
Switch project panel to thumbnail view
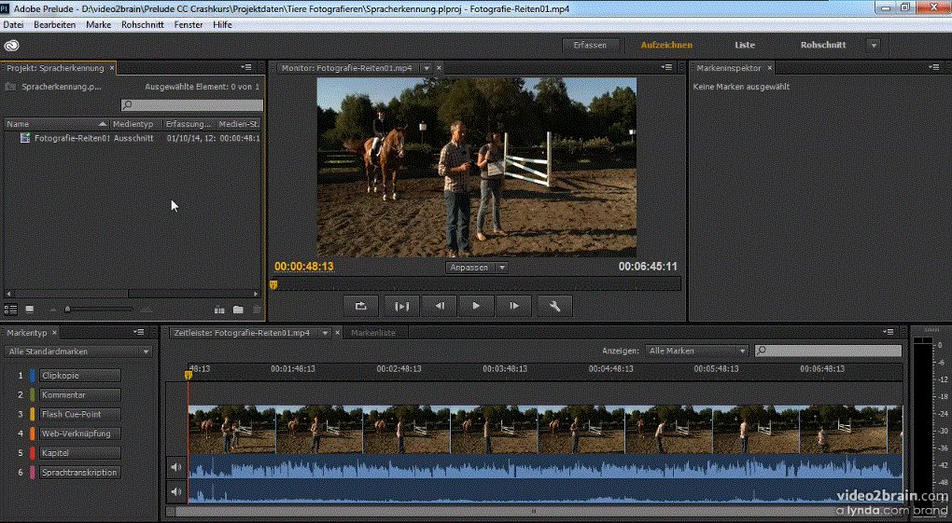click(x=29, y=310)
